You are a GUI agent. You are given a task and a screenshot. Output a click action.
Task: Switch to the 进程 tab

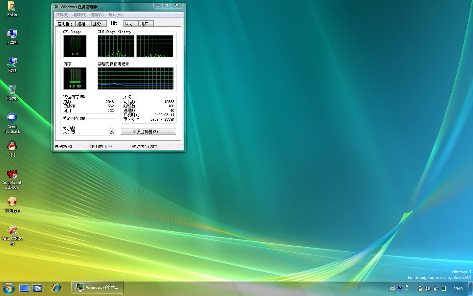click(83, 24)
